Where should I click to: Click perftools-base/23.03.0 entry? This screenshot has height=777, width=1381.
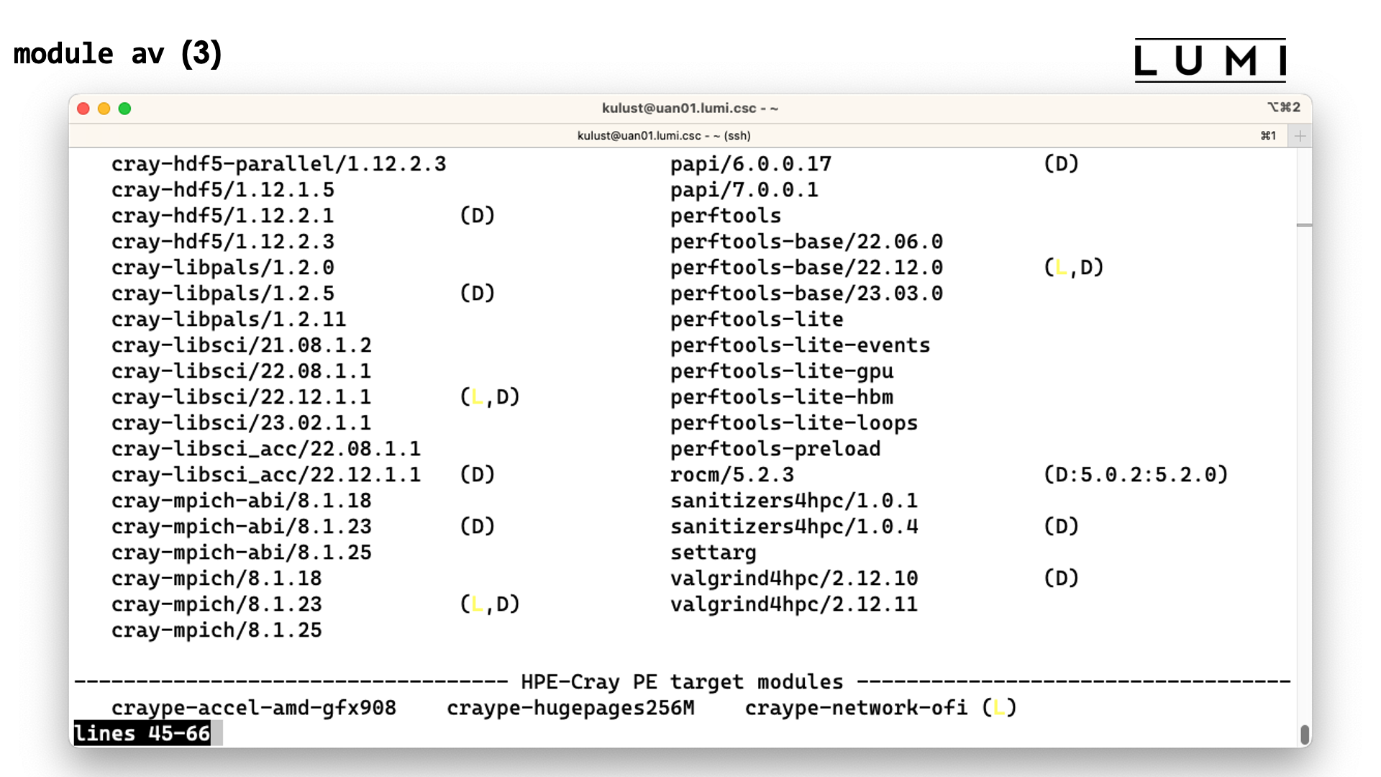pyautogui.click(x=807, y=294)
